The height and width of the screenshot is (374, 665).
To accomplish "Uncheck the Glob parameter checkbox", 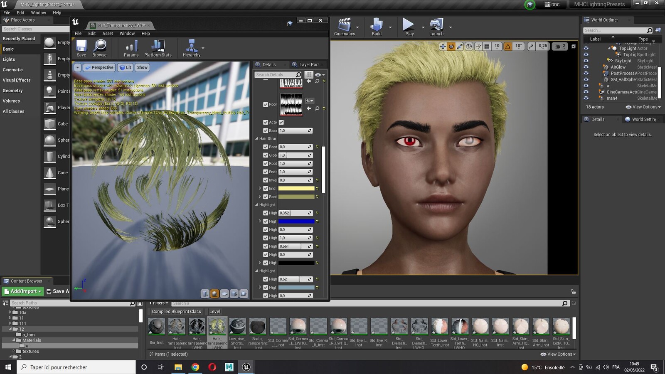I will pos(266,155).
